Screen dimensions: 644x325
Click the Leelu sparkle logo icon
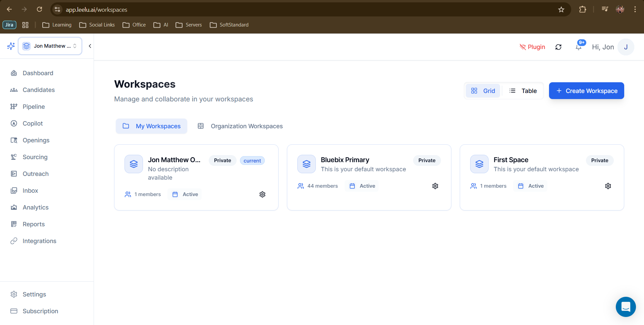(x=11, y=46)
